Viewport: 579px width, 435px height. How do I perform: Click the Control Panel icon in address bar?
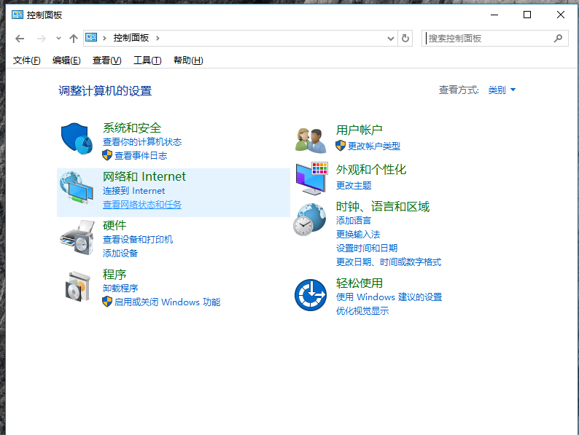tap(91, 38)
